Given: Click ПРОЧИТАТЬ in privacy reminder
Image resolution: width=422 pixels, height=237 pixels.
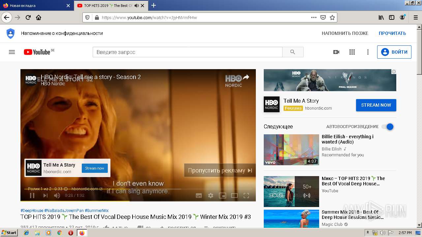Looking at the screenshot, I should (x=392, y=33).
